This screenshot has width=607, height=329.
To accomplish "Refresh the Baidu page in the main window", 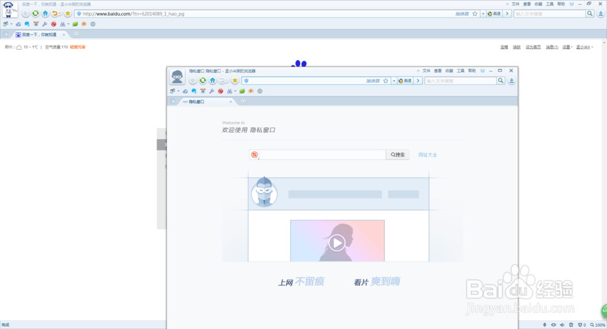I will (x=35, y=13).
